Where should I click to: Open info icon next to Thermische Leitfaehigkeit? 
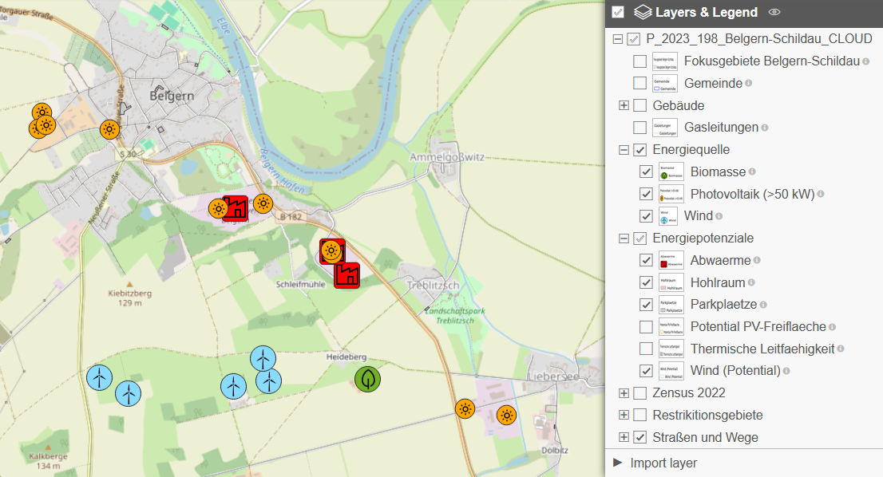840,349
